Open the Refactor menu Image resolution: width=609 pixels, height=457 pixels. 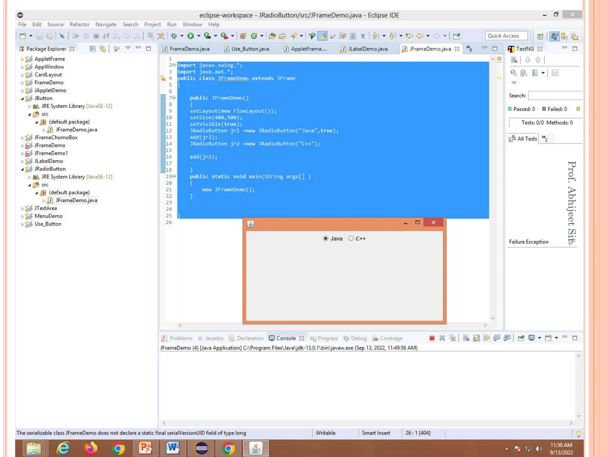coord(79,24)
